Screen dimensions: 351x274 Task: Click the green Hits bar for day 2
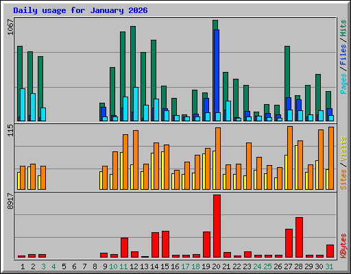click(30, 73)
